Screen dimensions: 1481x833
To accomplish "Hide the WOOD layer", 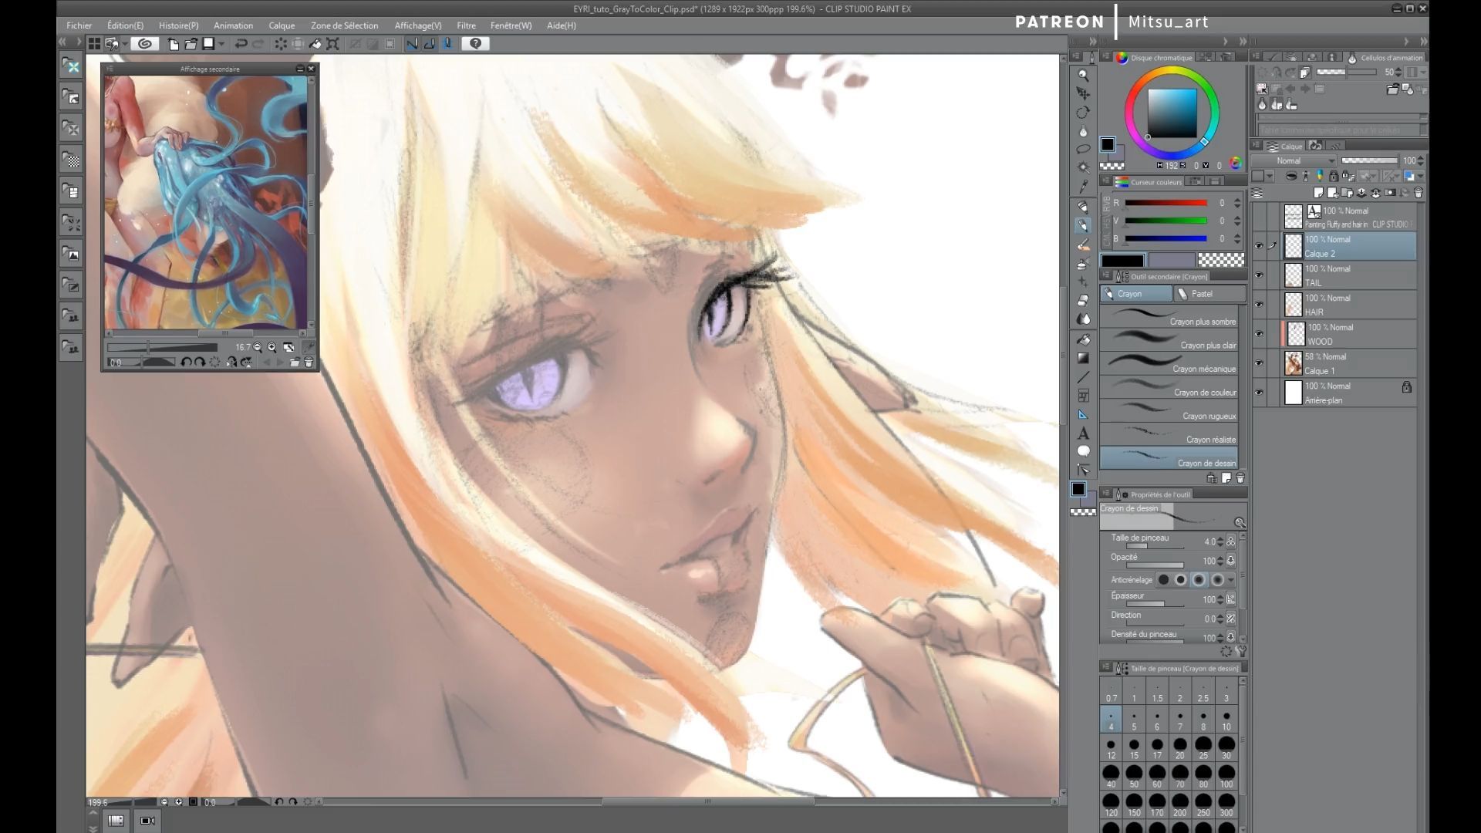I will pos(1259,334).
